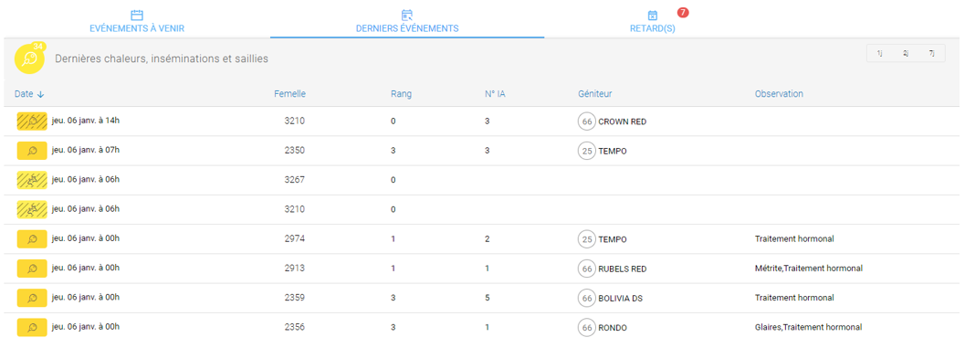
Task: Click insemination icon for female 2356 row
Action: point(32,328)
